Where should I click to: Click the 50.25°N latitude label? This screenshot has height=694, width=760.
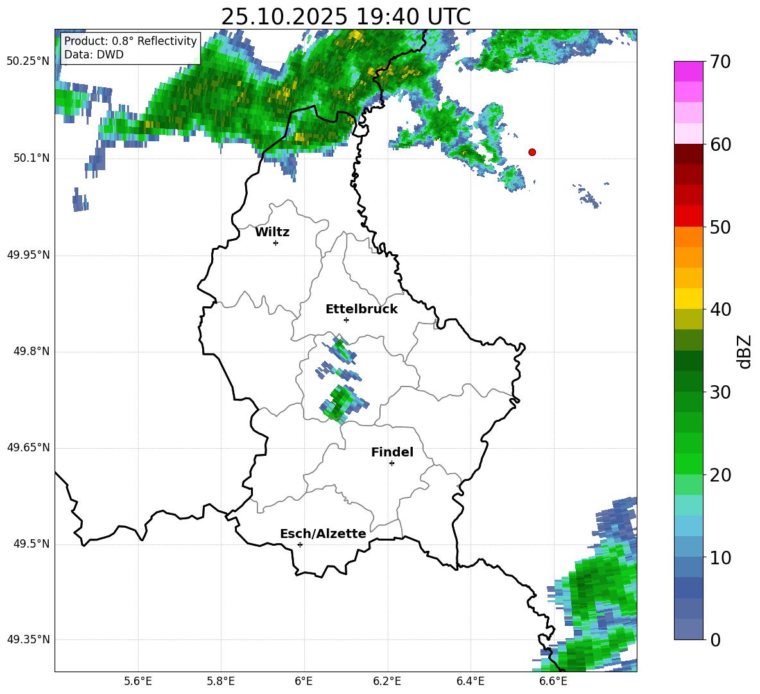pyautogui.click(x=28, y=62)
